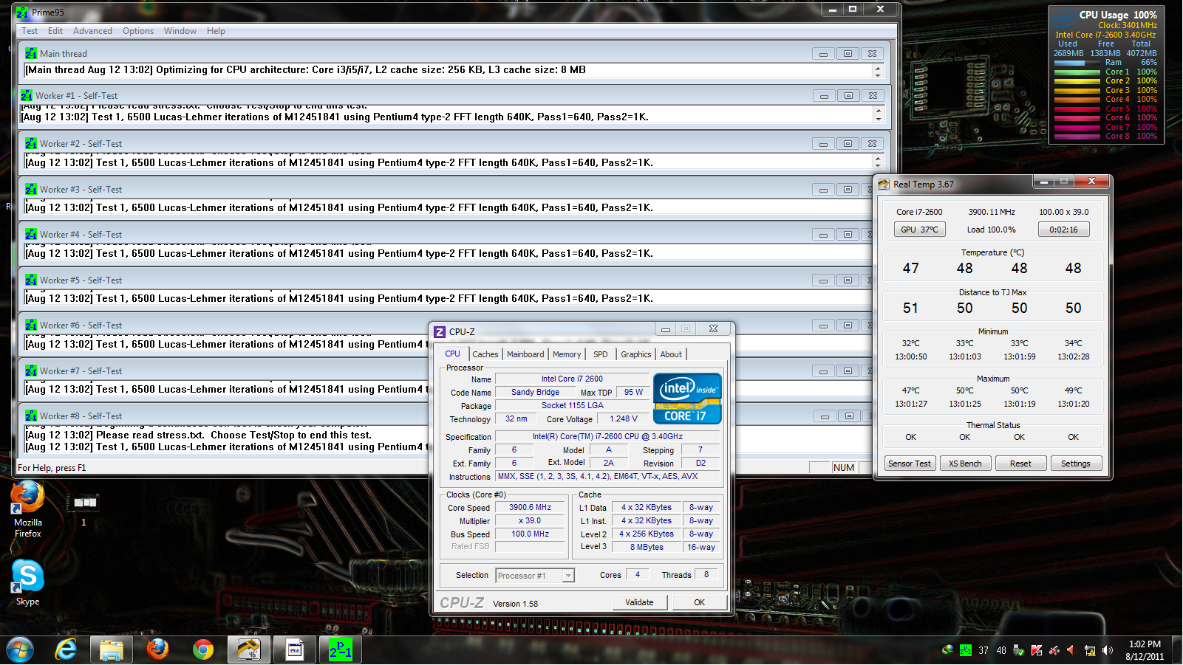Click the Worker #4 Self-Test window icon

click(30, 235)
